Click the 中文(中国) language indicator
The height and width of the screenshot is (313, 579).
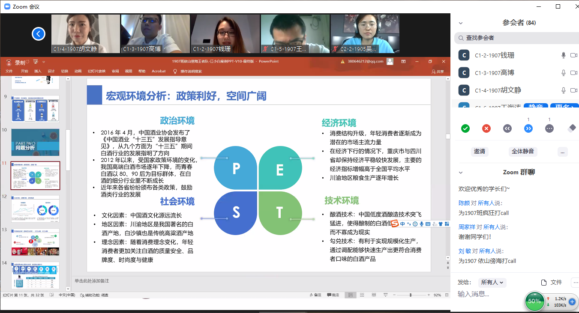click(x=67, y=295)
